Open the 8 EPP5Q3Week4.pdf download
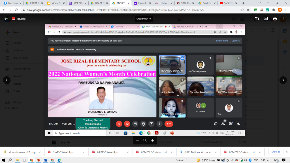 pyautogui.click(x=108, y=152)
